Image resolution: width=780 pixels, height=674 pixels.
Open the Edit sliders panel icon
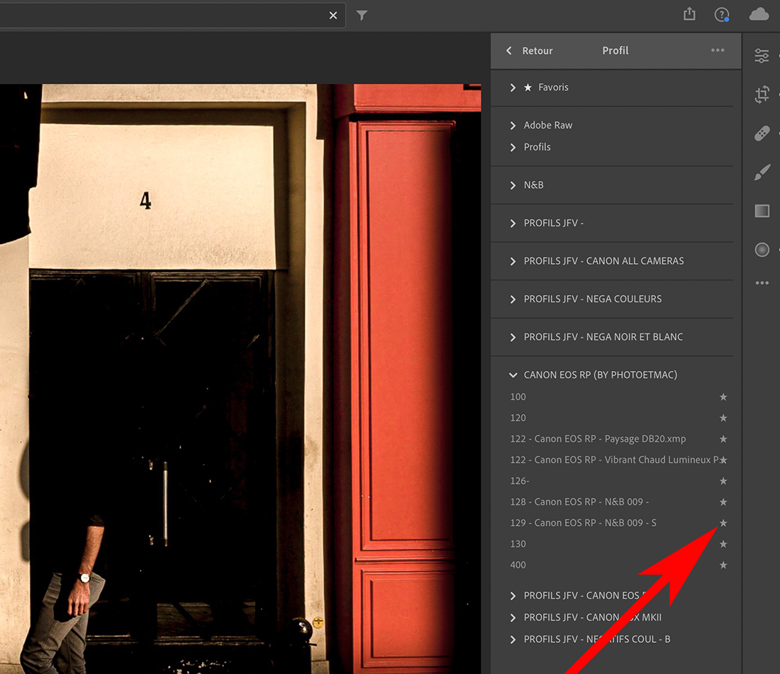pyautogui.click(x=762, y=56)
